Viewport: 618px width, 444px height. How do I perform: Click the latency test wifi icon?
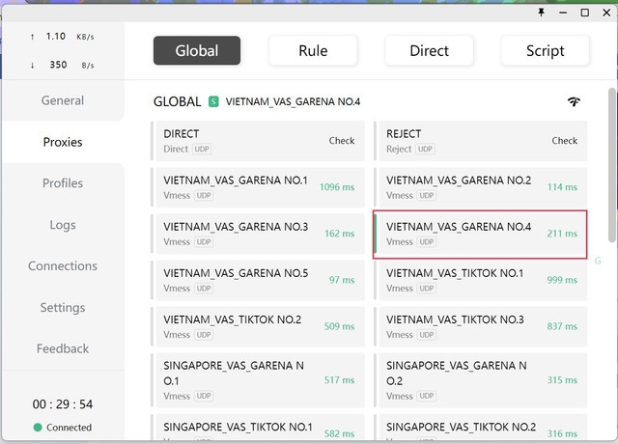tap(574, 101)
